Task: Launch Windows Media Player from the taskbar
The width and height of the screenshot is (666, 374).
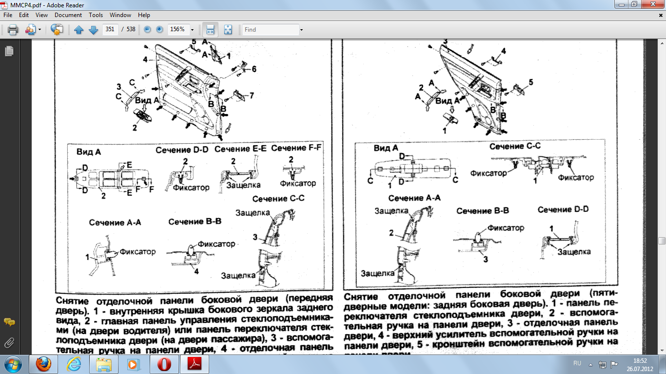Action: 134,364
